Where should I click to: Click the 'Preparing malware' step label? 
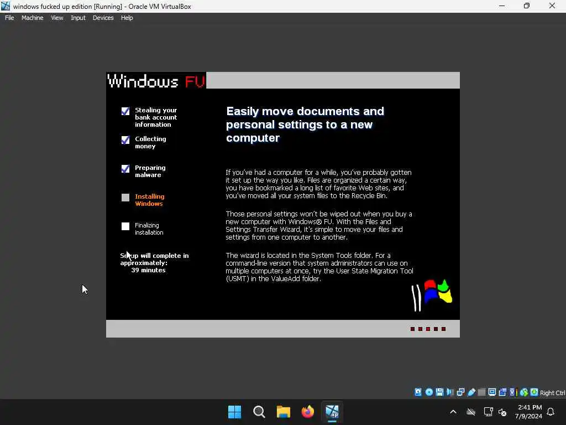point(150,172)
